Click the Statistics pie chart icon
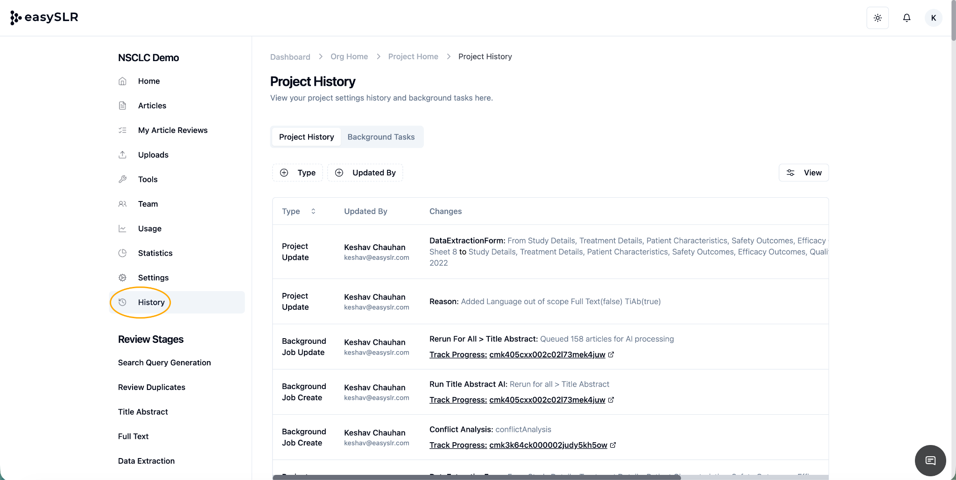Image resolution: width=956 pixels, height=480 pixels. (122, 253)
